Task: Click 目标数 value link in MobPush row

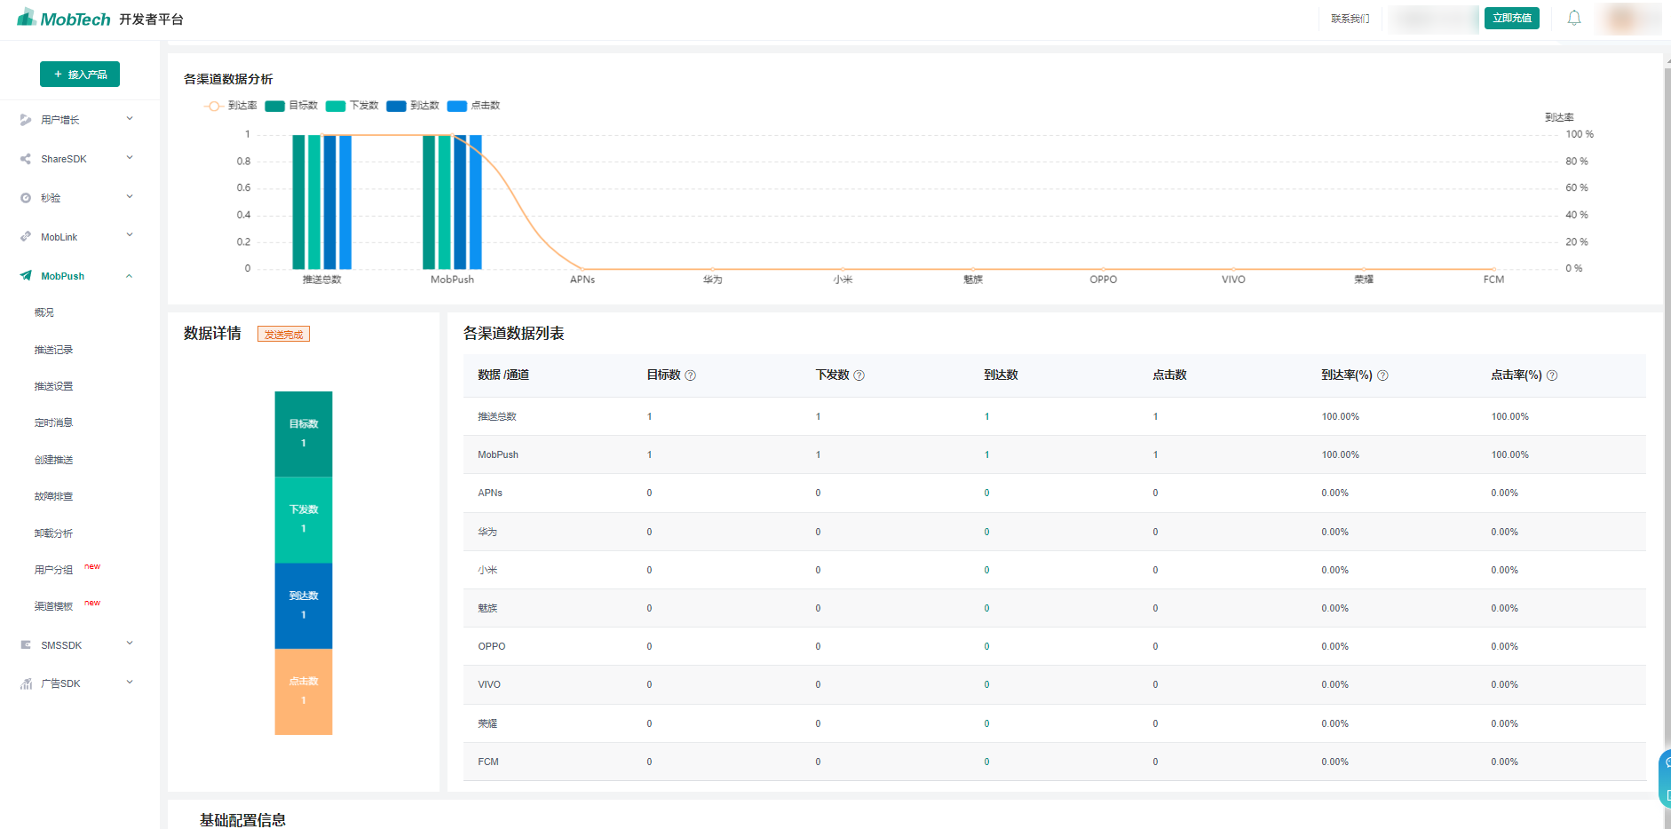Action: pyautogui.click(x=649, y=454)
